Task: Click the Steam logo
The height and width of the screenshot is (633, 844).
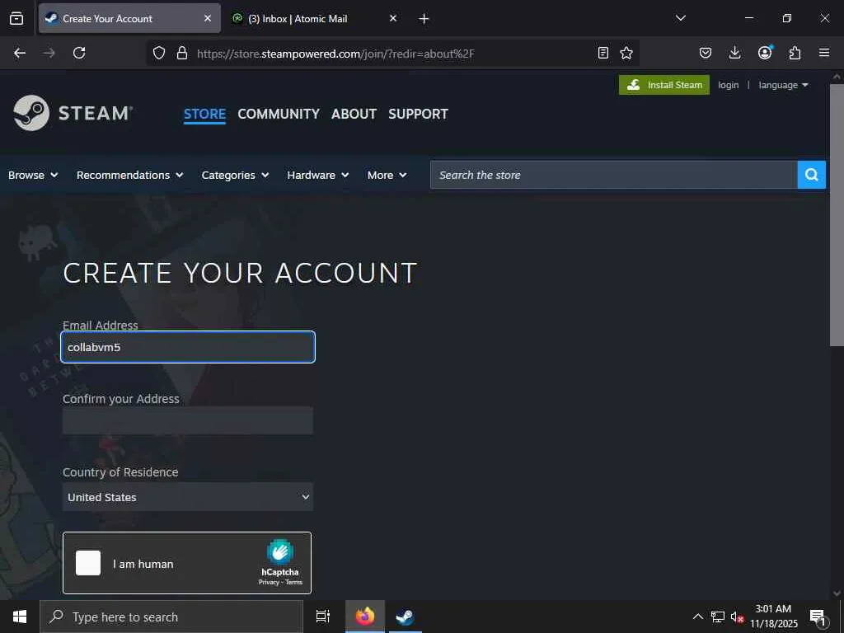Action: [x=73, y=113]
